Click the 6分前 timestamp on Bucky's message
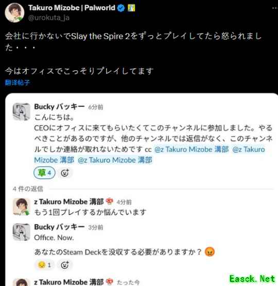This screenshot has width=278, height=286. click(96, 107)
